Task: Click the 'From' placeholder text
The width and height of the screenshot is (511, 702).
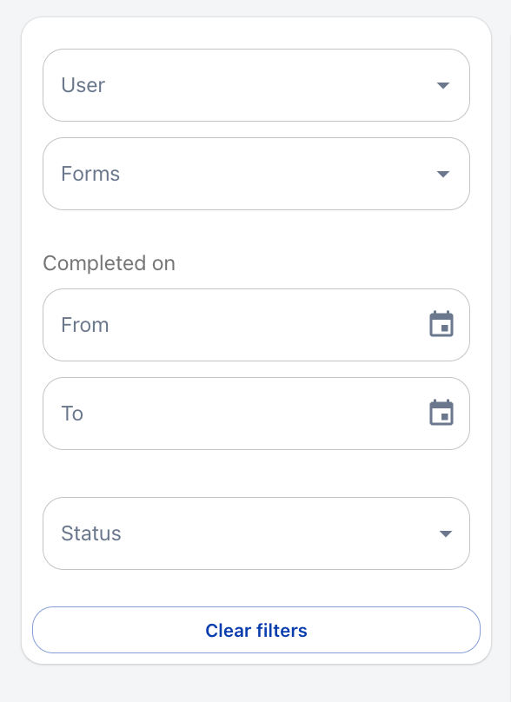Action: click(x=85, y=325)
